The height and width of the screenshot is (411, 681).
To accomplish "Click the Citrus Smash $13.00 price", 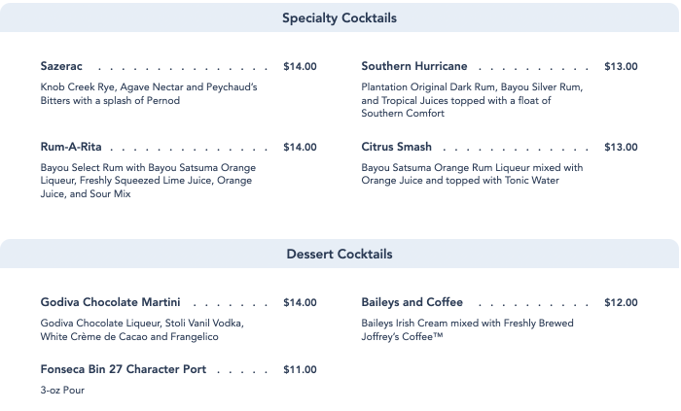I will click(x=621, y=148).
